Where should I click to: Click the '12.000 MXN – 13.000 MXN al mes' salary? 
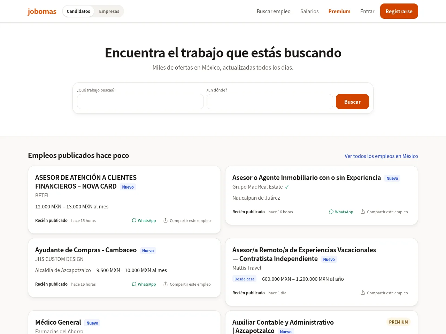(72, 206)
